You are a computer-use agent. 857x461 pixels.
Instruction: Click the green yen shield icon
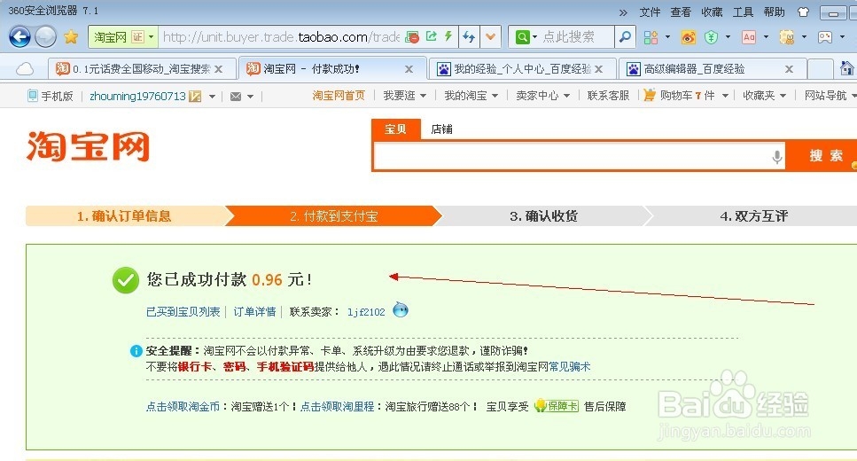(x=711, y=37)
